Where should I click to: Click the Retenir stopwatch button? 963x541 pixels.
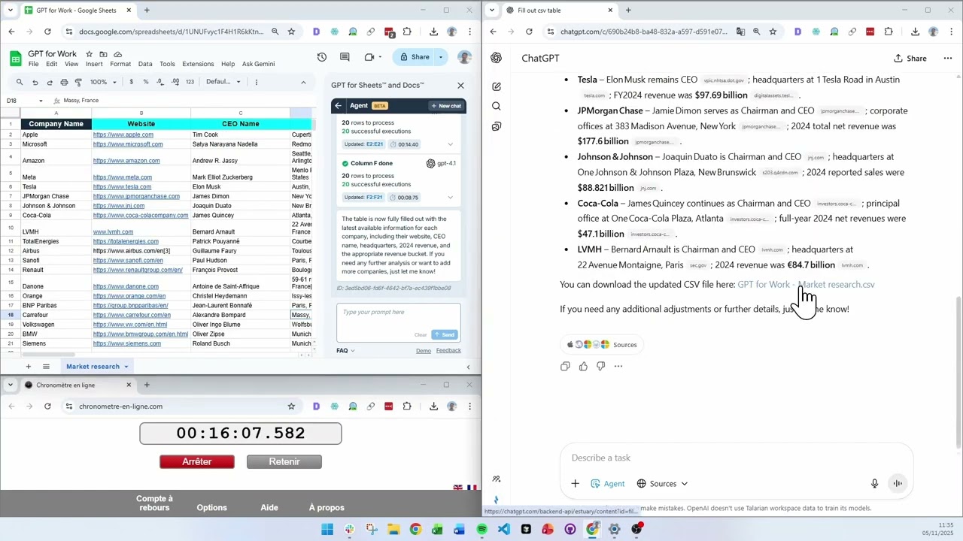pos(284,462)
